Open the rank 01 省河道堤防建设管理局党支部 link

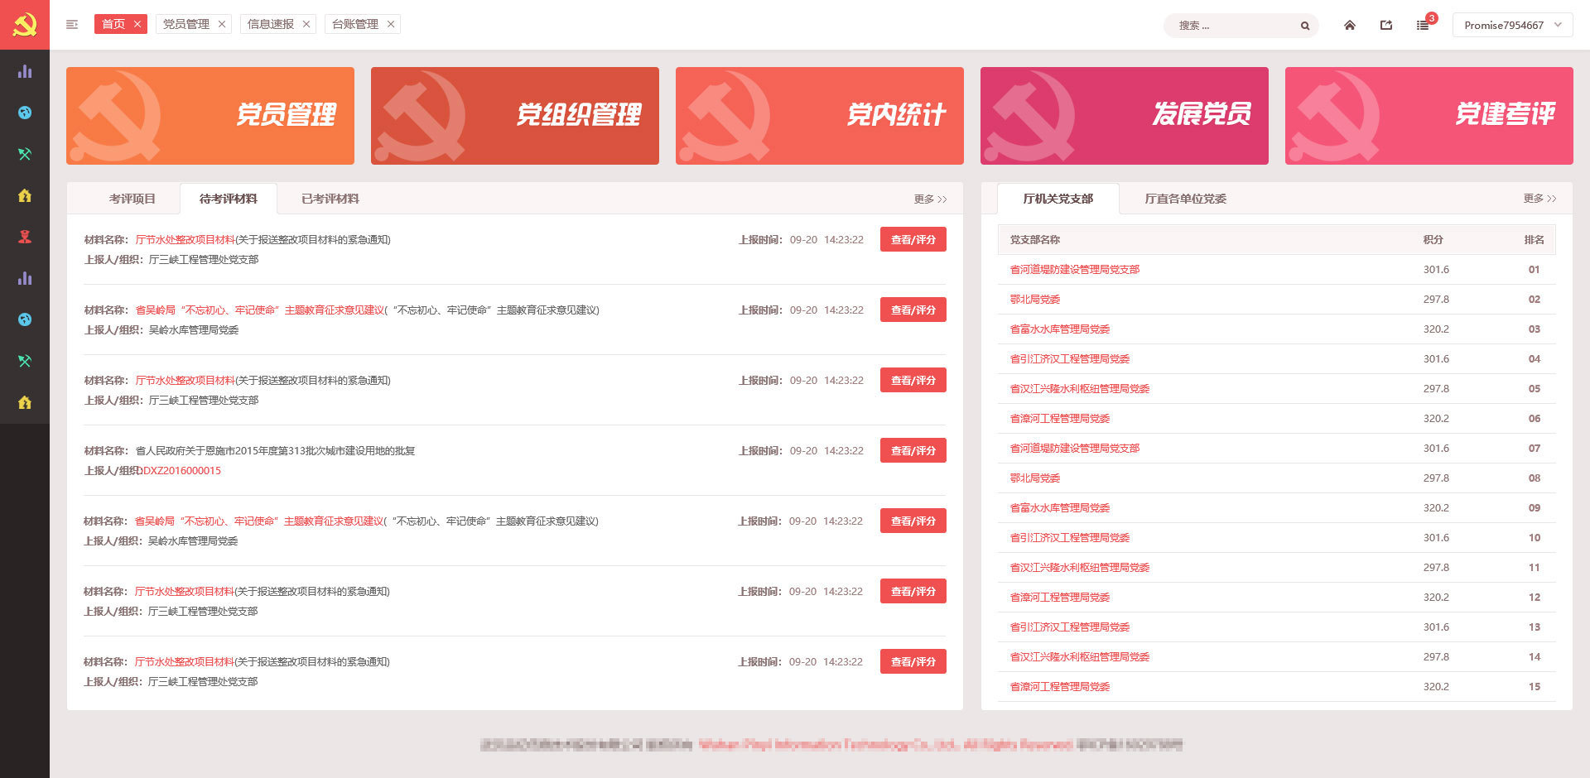pos(1074,270)
